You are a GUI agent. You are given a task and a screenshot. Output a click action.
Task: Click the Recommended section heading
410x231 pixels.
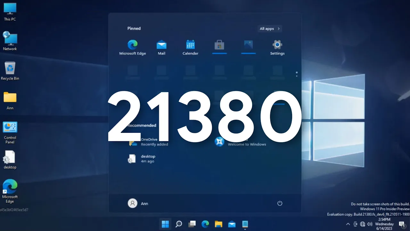pyautogui.click(x=142, y=125)
